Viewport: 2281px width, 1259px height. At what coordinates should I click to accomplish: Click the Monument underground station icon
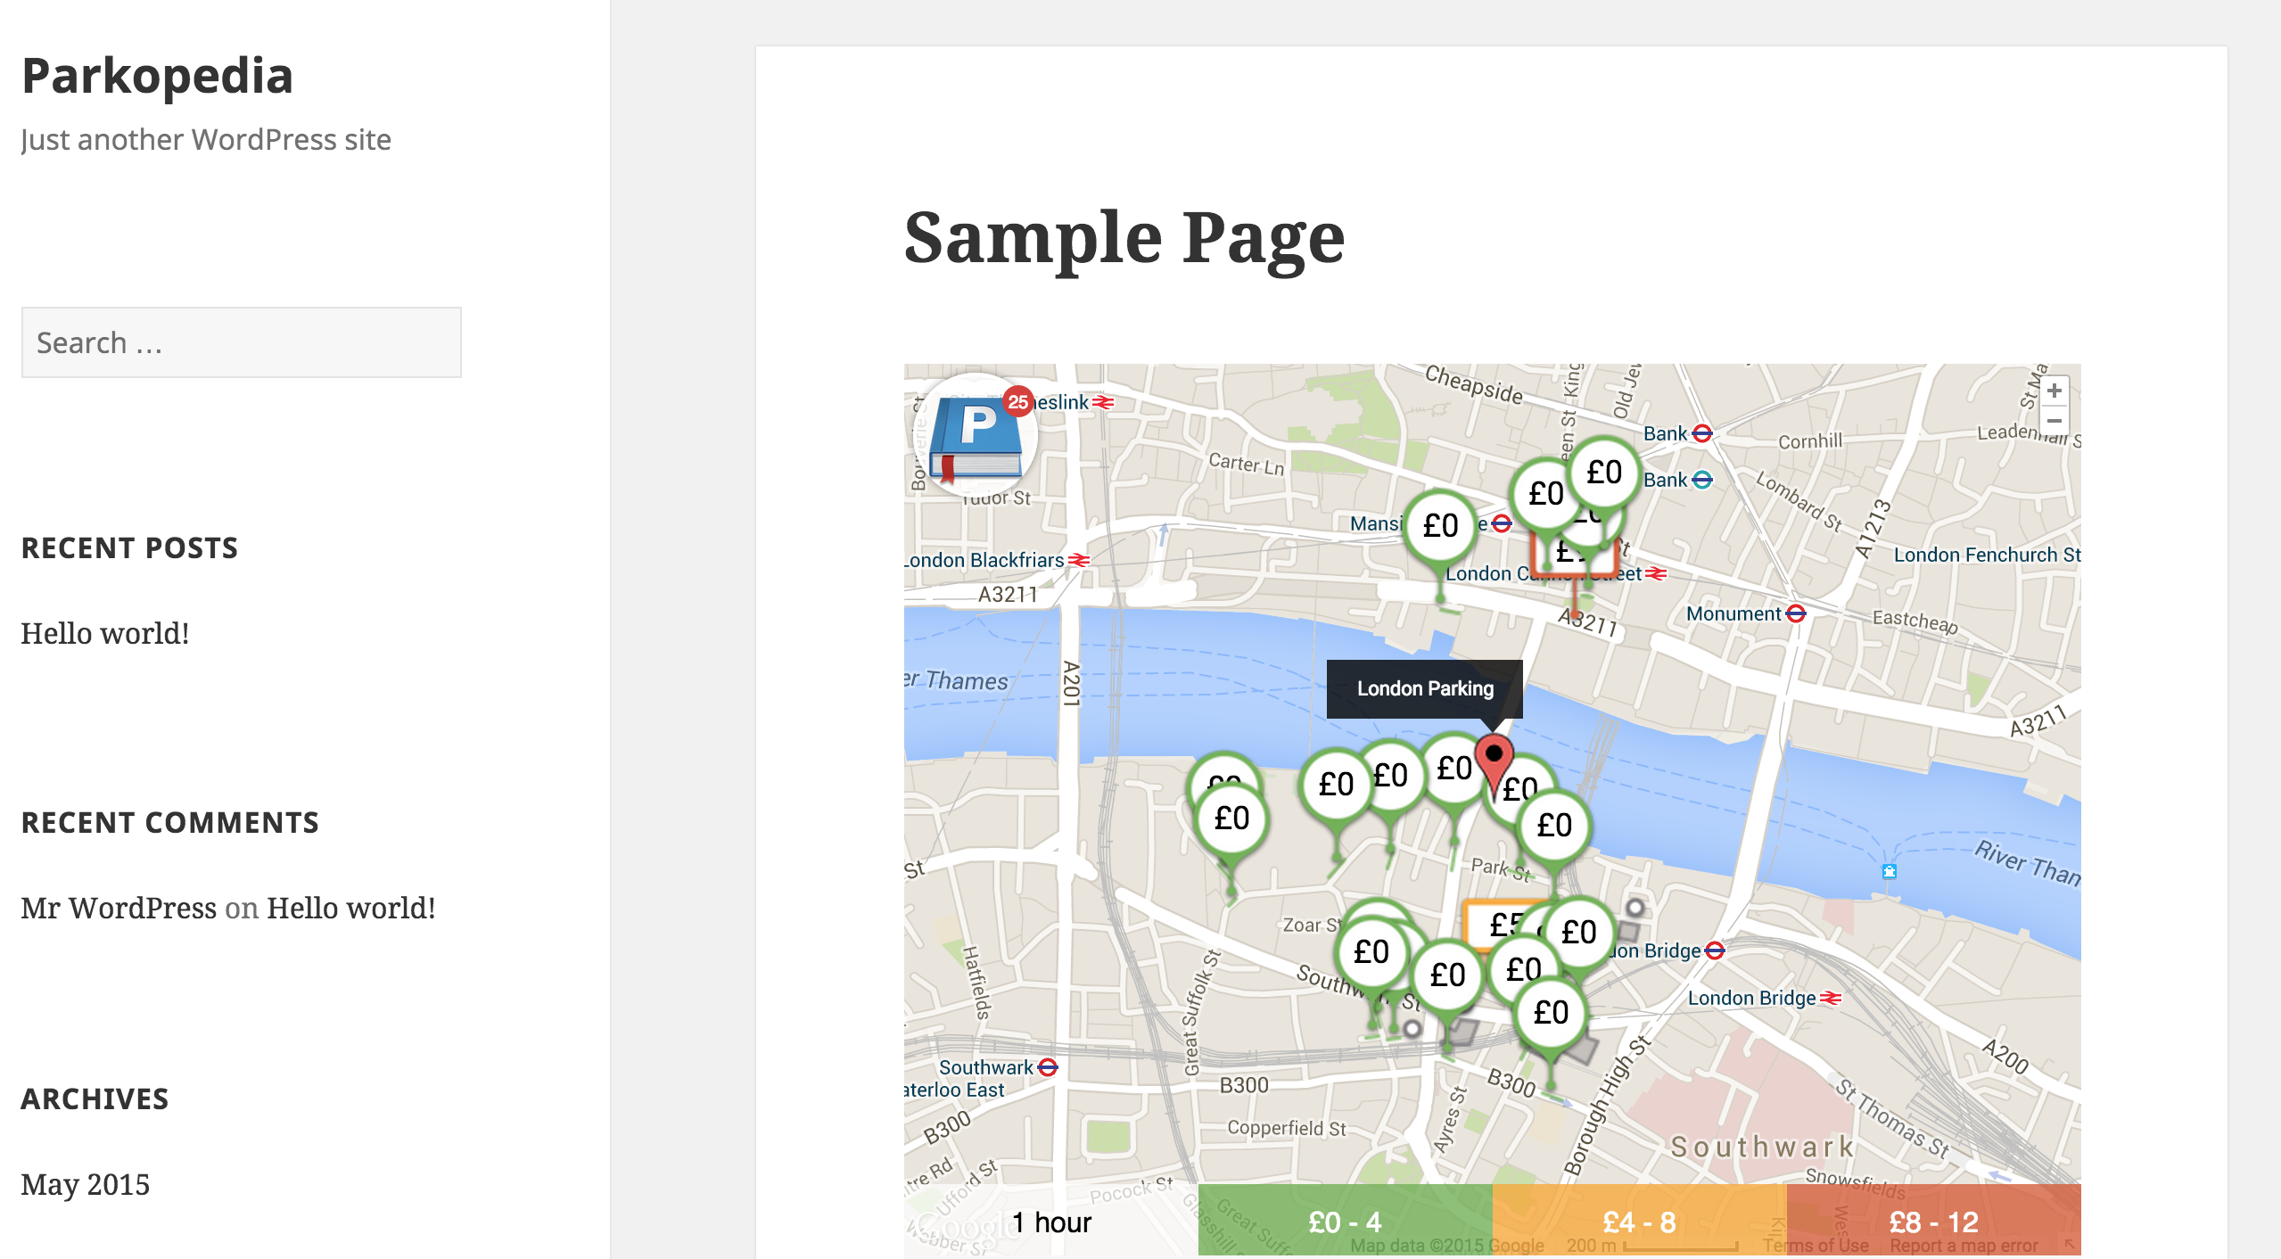(1796, 613)
